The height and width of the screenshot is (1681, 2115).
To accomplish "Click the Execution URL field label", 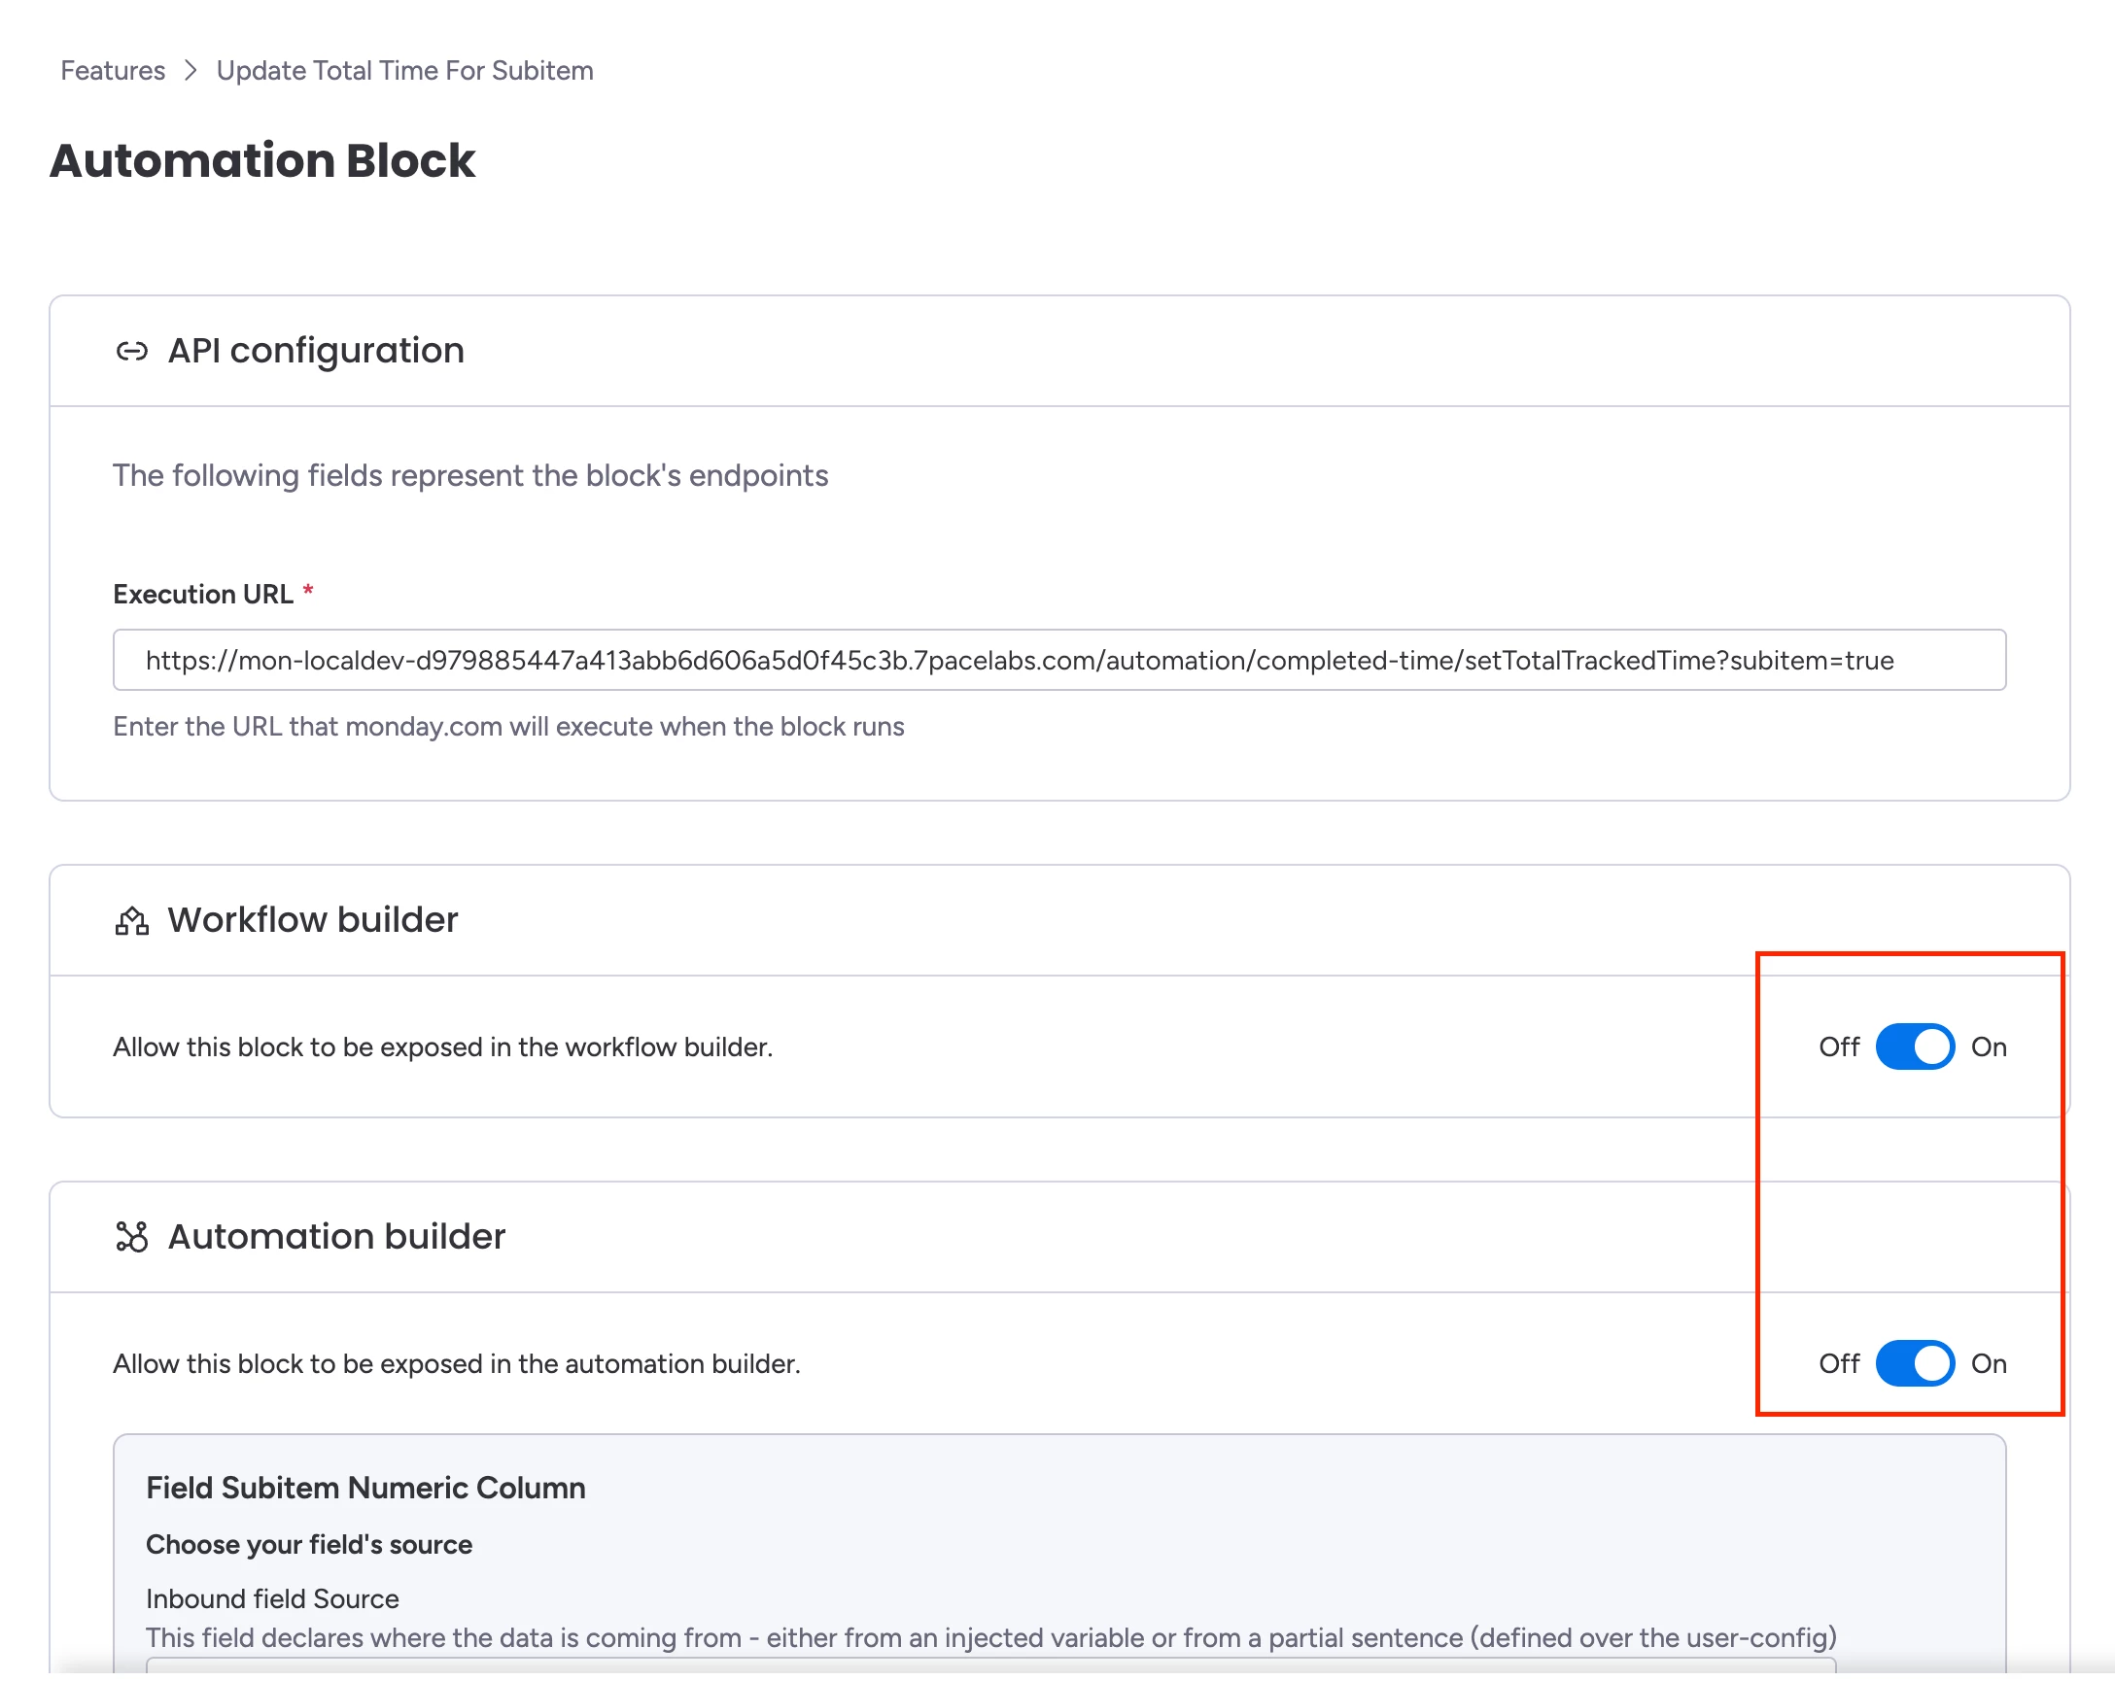I will 203,595.
